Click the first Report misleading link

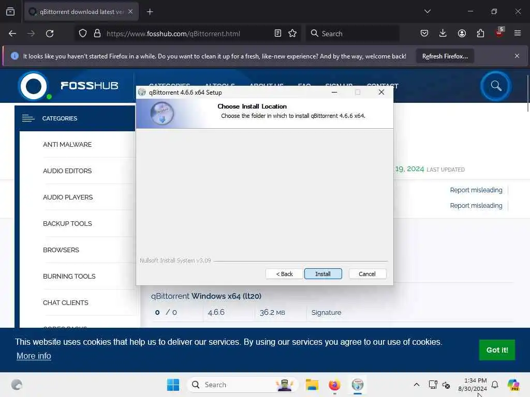coord(476,190)
